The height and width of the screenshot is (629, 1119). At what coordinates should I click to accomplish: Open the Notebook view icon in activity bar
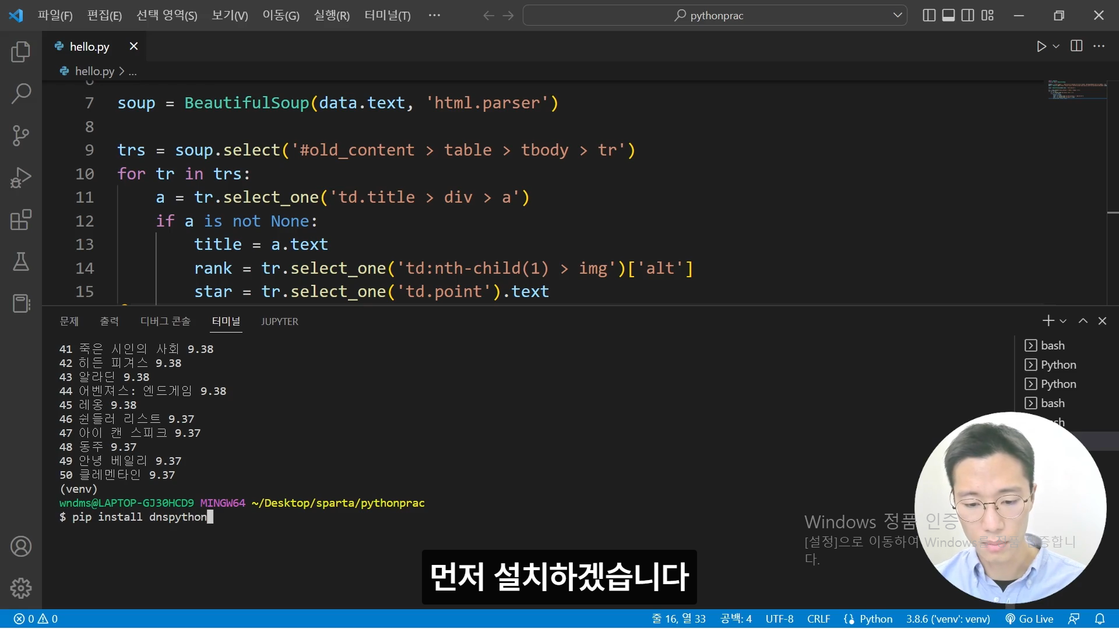coord(21,303)
